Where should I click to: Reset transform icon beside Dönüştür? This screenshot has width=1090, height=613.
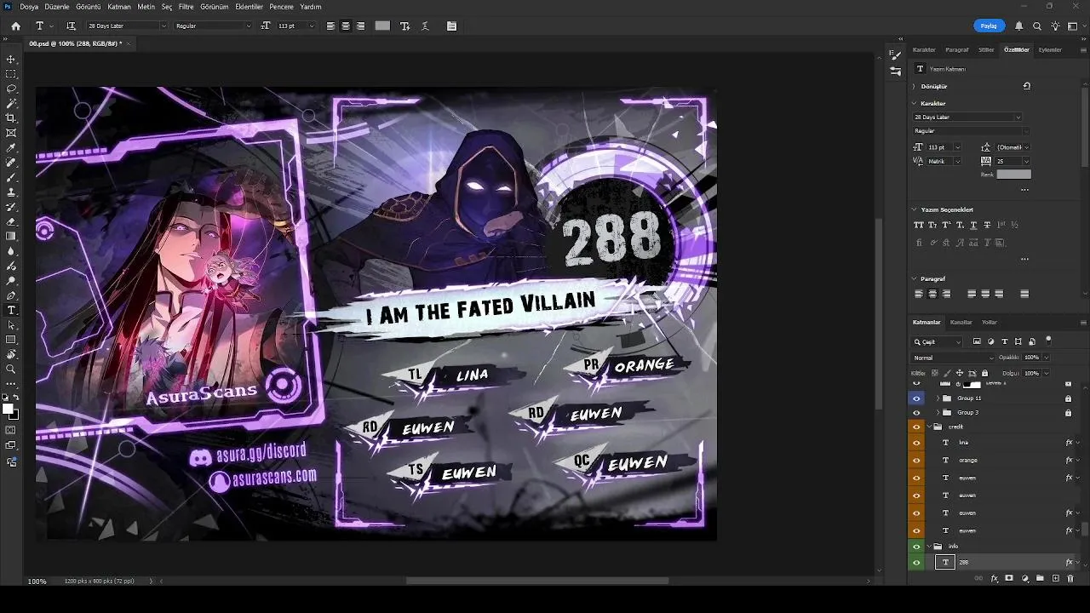[1027, 86]
